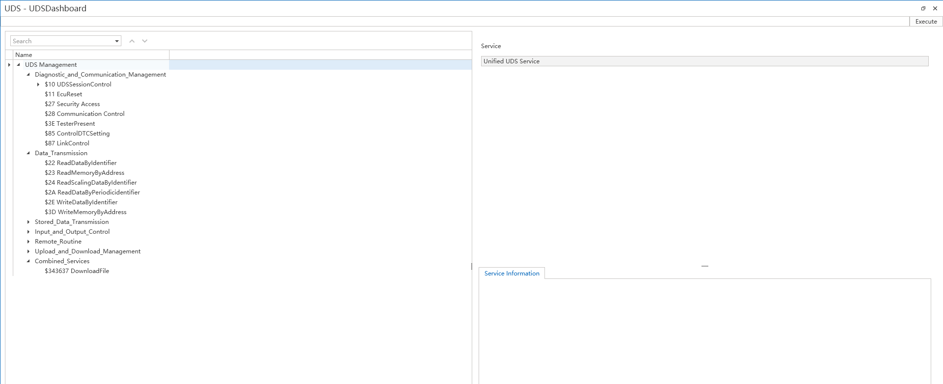Open the Service Information tab

click(x=512, y=274)
